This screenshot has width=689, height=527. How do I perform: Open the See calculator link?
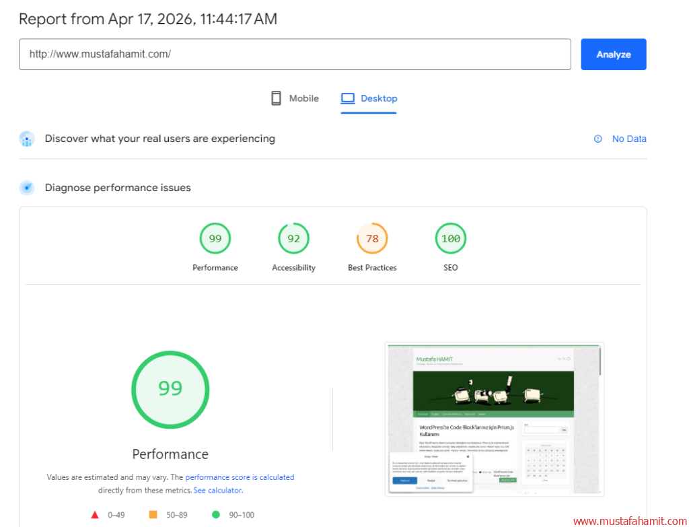[217, 491]
